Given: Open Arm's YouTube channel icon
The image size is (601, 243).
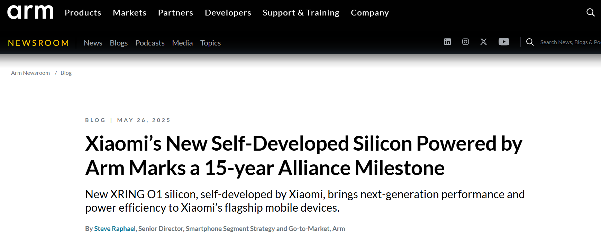Looking at the screenshot, I should point(504,42).
